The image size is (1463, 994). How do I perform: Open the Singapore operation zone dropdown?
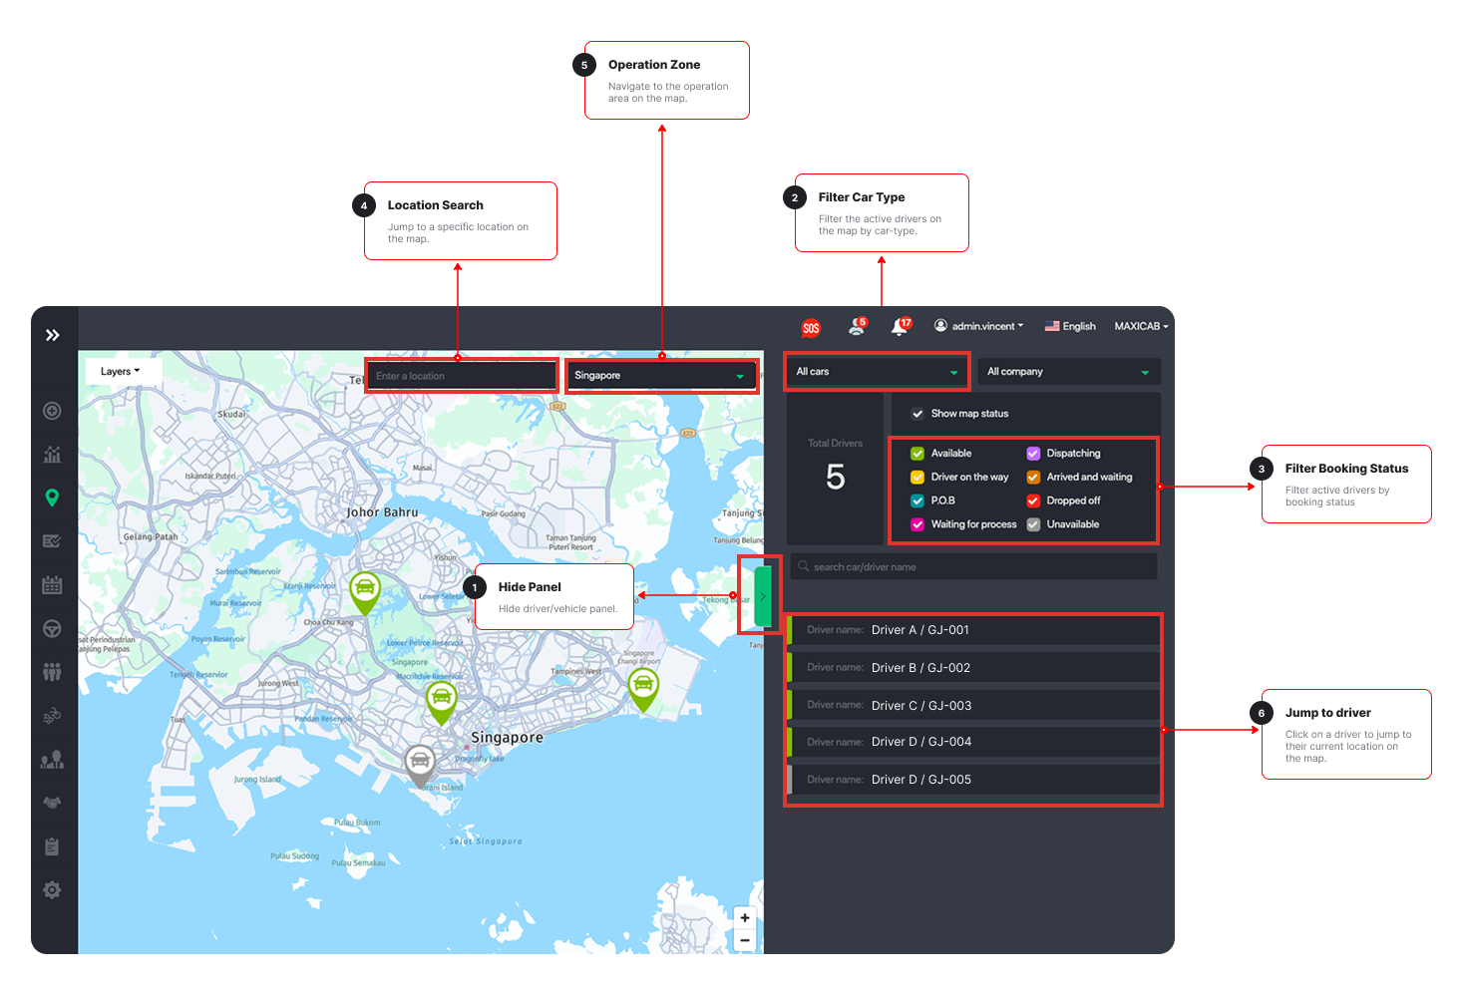[661, 376]
